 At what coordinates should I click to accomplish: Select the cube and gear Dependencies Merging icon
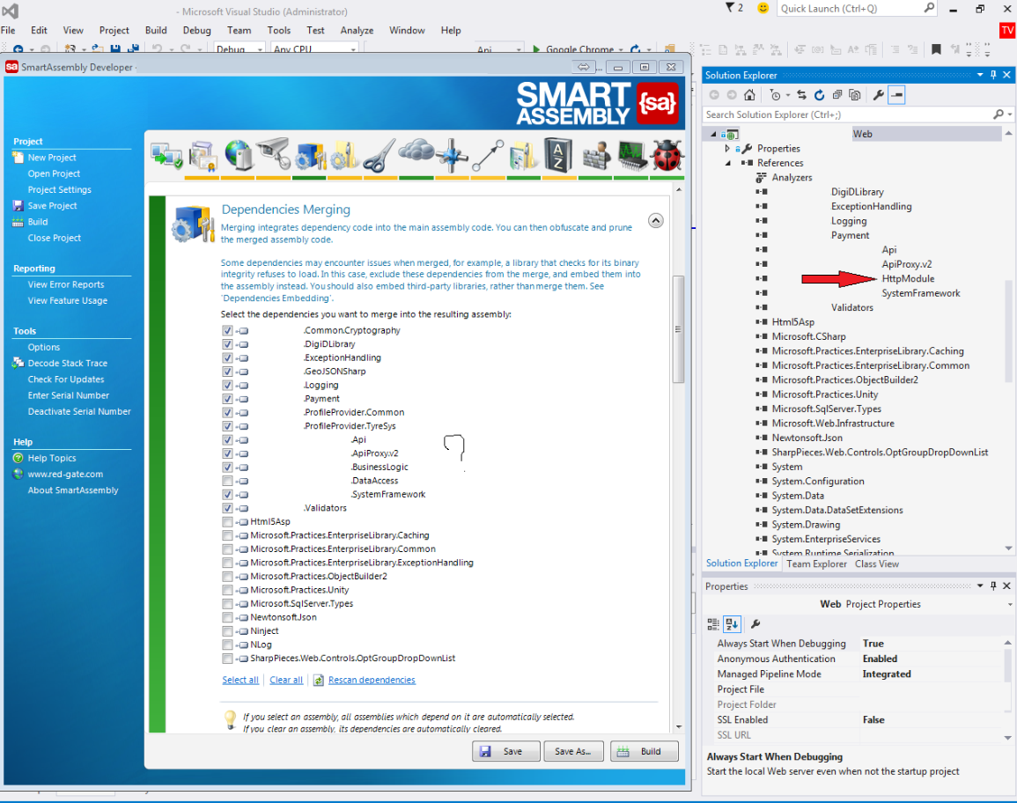tap(310, 155)
